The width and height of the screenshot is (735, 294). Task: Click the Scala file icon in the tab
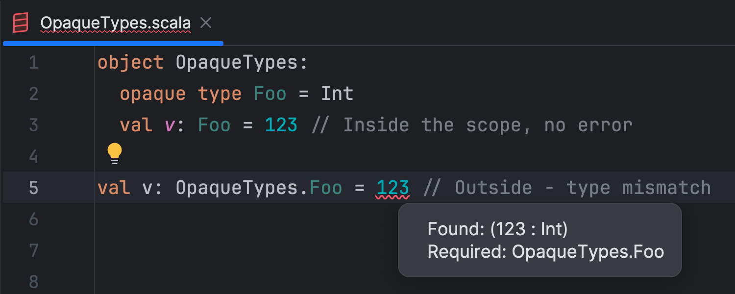21,23
